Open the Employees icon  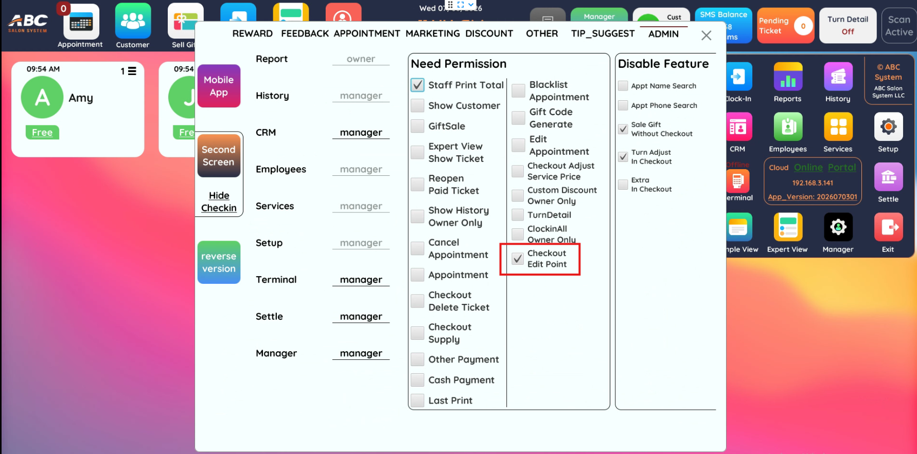click(788, 126)
